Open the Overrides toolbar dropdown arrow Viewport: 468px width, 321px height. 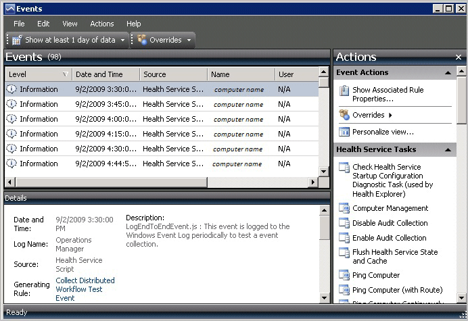(189, 40)
